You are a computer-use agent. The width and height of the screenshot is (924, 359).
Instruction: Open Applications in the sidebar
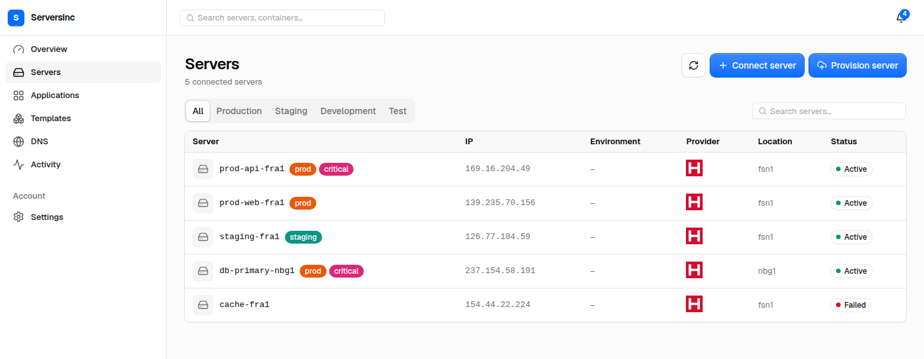(x=83, y=96)
